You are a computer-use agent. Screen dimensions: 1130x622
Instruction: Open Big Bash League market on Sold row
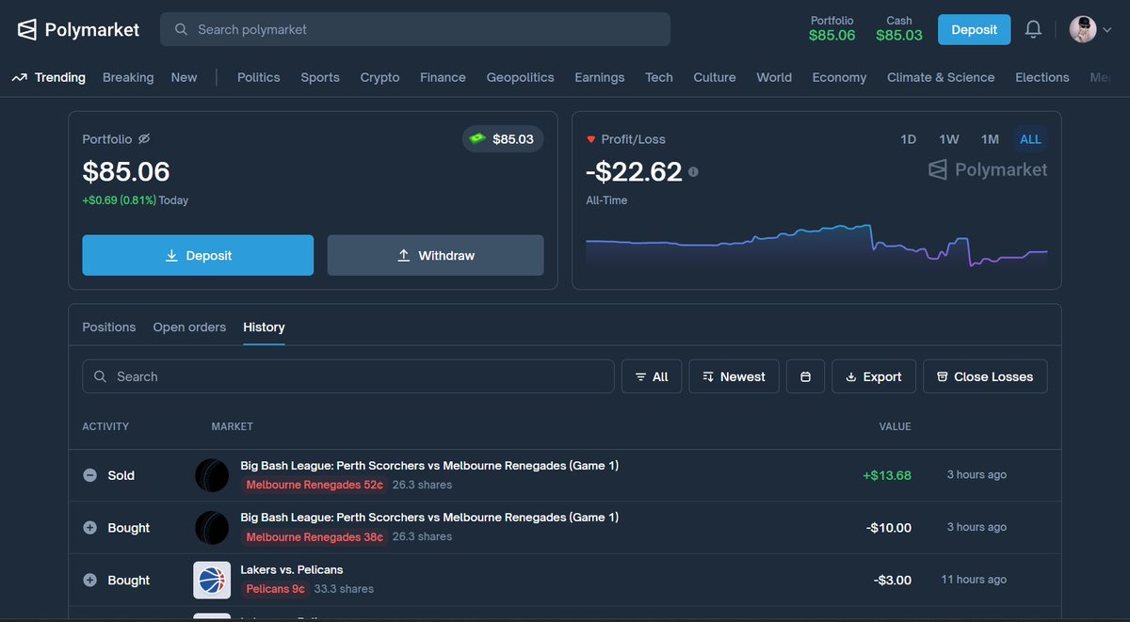pos(429,466)
